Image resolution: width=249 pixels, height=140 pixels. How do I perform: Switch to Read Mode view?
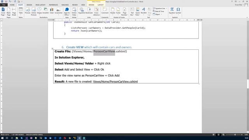pyautogui.click(x=214, y=135)
